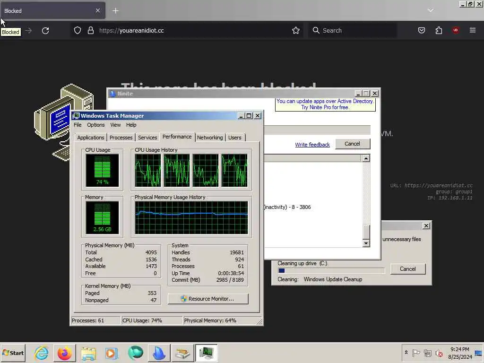484x363 pixels.
Task: Open the View menu in Task Manager
Action: (x=115, y=125)
